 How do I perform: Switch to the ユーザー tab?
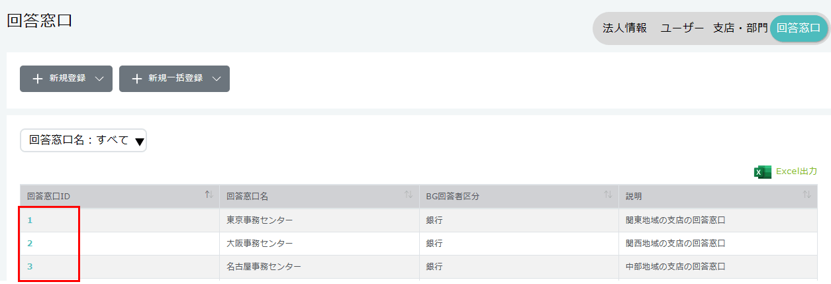tap(682, 28)
